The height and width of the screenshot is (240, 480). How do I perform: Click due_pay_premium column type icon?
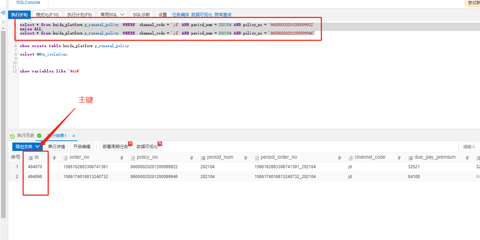click(411, 158)
